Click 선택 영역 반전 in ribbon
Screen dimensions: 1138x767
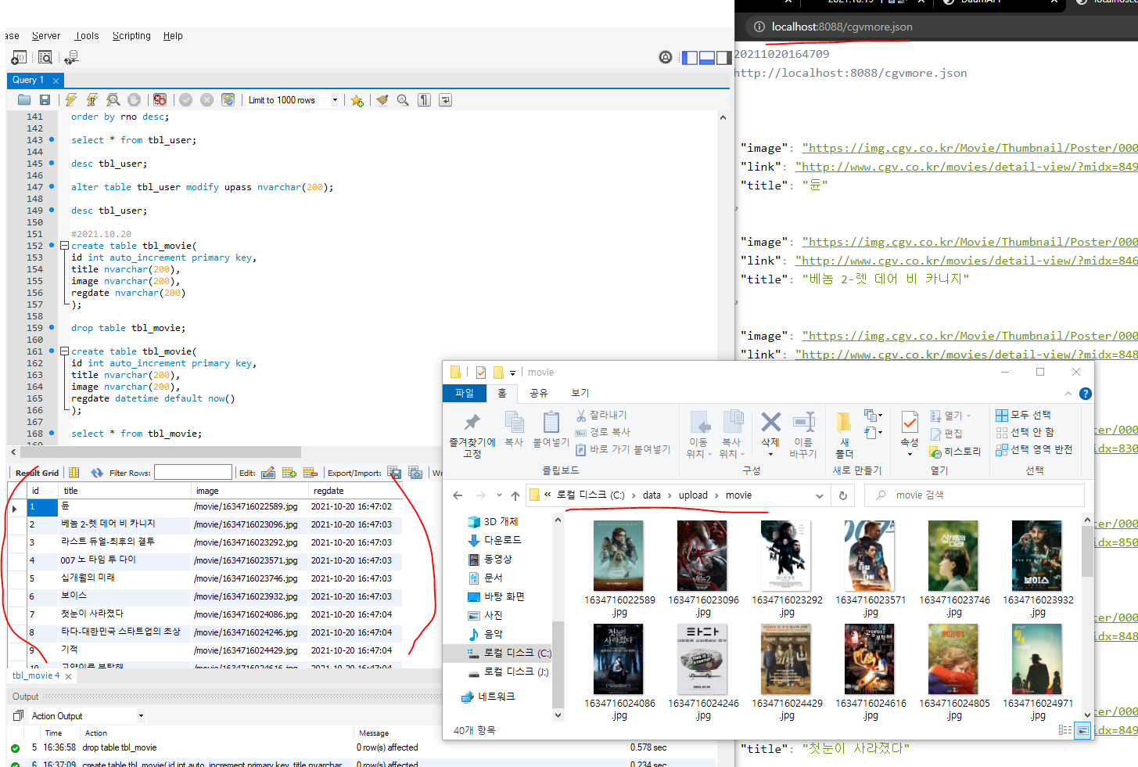coord(1034,449)
